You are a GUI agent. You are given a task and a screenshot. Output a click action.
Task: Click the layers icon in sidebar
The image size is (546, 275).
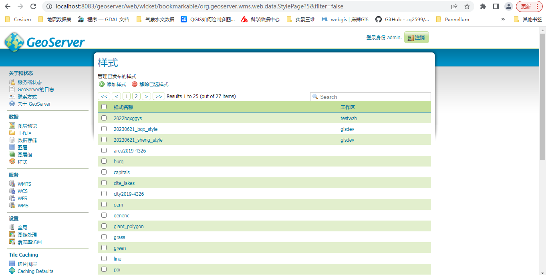pos(12,147)
